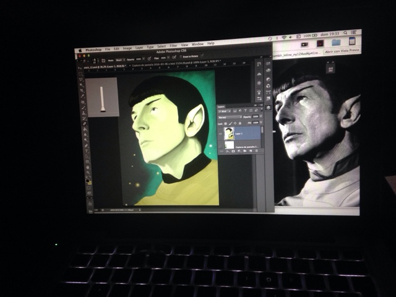Toggle lock all padlock icon
Image resolution: width=396 pixels, height=297 pixels.
(x=240, y=123)
